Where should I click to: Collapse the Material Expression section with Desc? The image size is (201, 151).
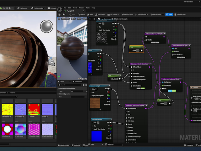(58, 94)
